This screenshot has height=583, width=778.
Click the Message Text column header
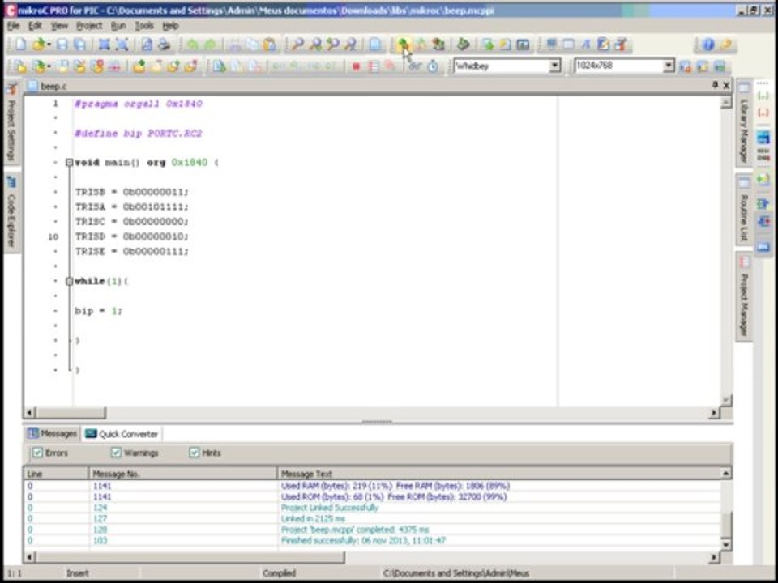coord(499,474)
